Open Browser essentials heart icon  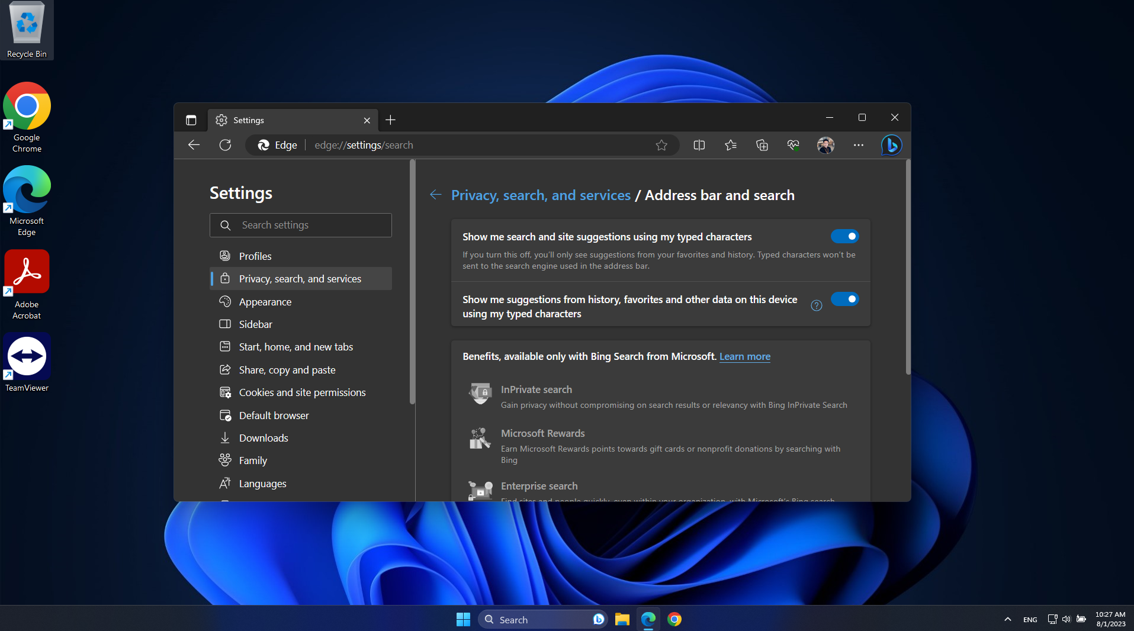(794, 145)
